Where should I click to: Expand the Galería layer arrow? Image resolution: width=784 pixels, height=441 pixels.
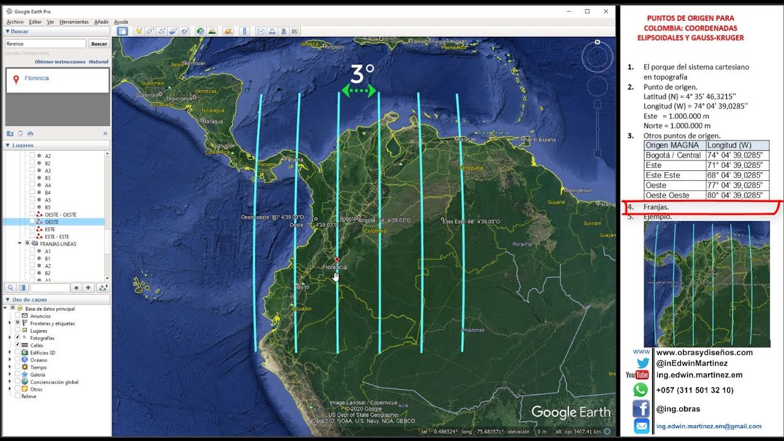click(9, 375)
